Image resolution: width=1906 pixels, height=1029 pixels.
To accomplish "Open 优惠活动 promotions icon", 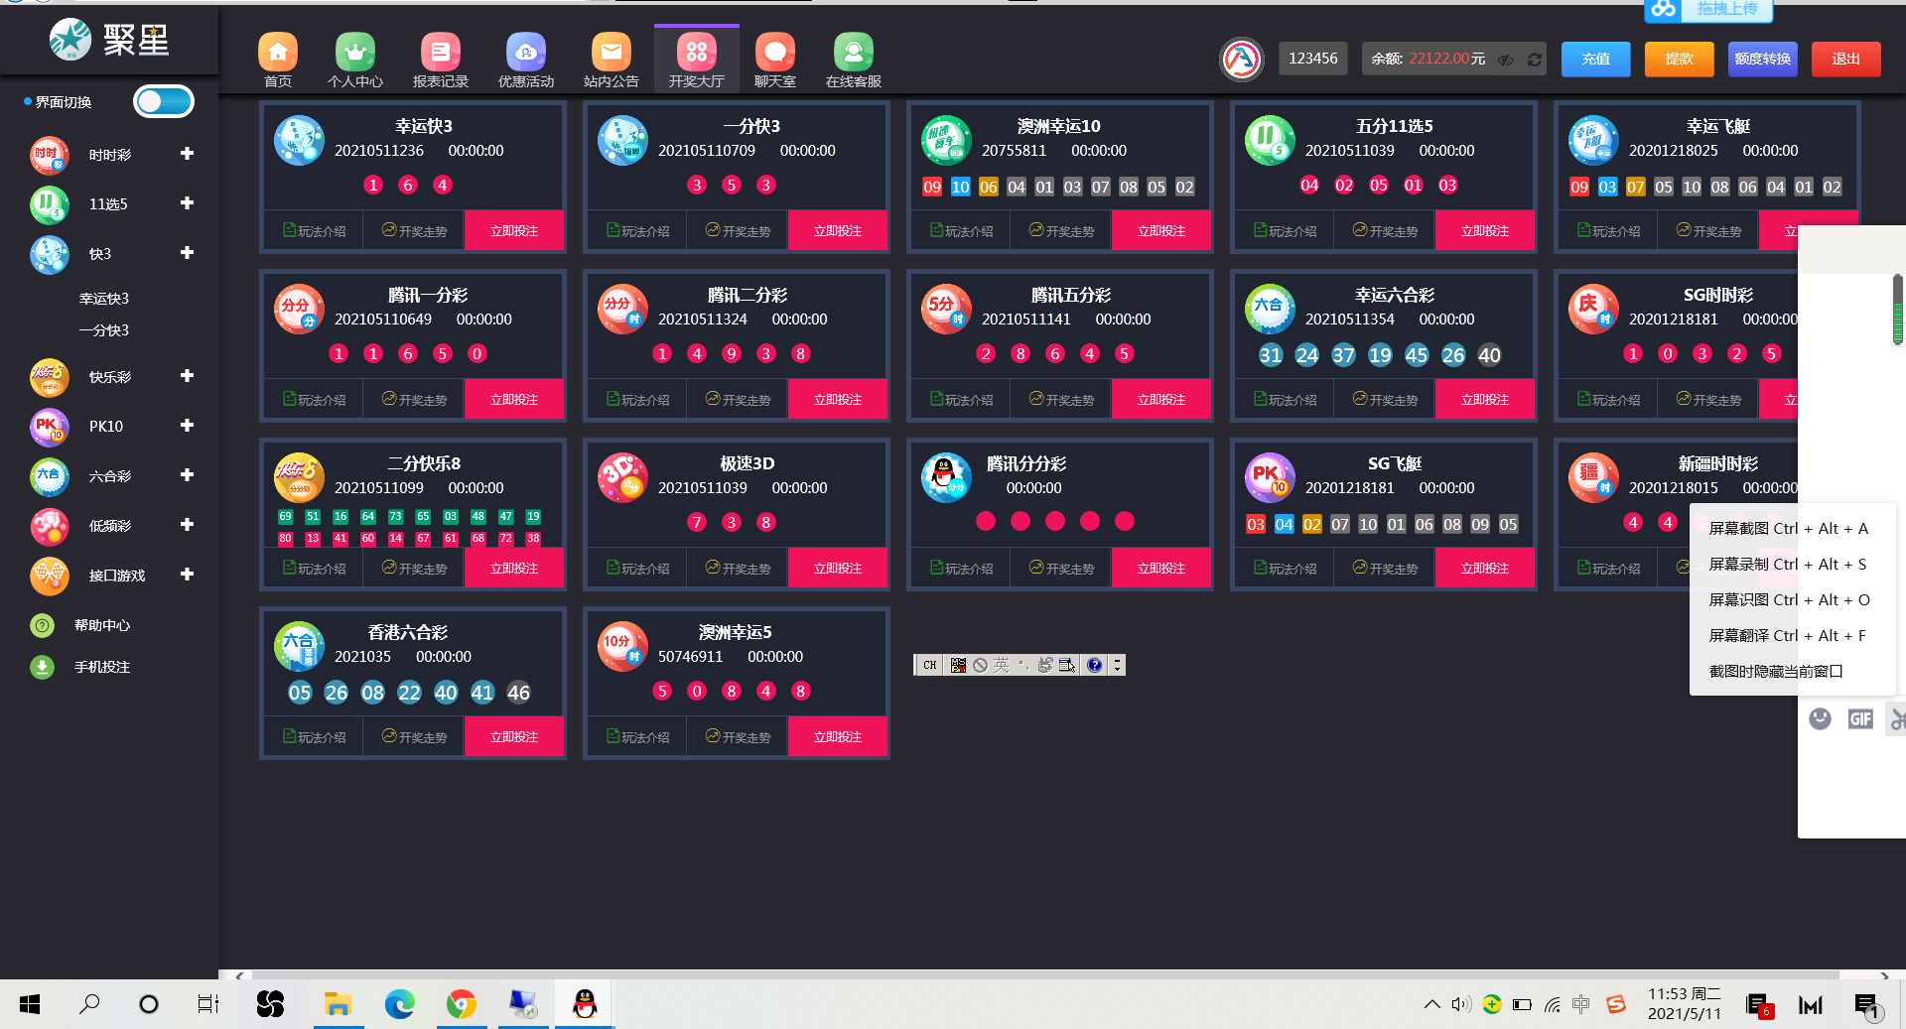I will click(x=525, y=53).
